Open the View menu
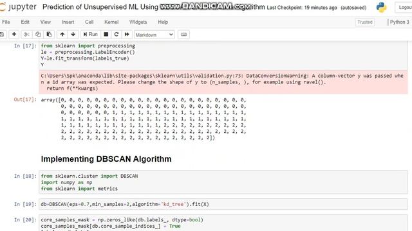This screenshot has height=231, width=412. pos(46,22)
